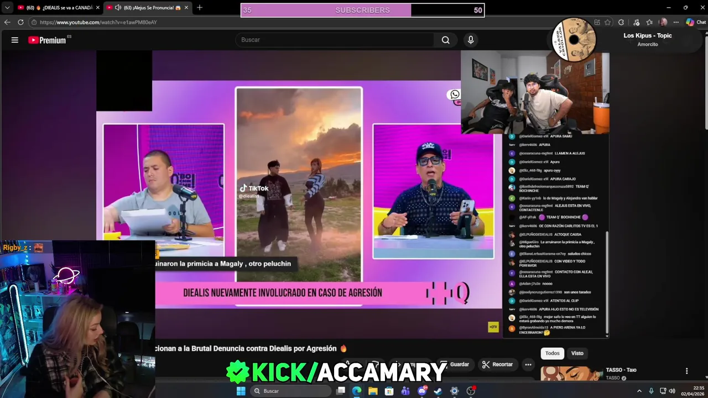Click the Los Kipus album art thumbnail

(x=574, y=39)
